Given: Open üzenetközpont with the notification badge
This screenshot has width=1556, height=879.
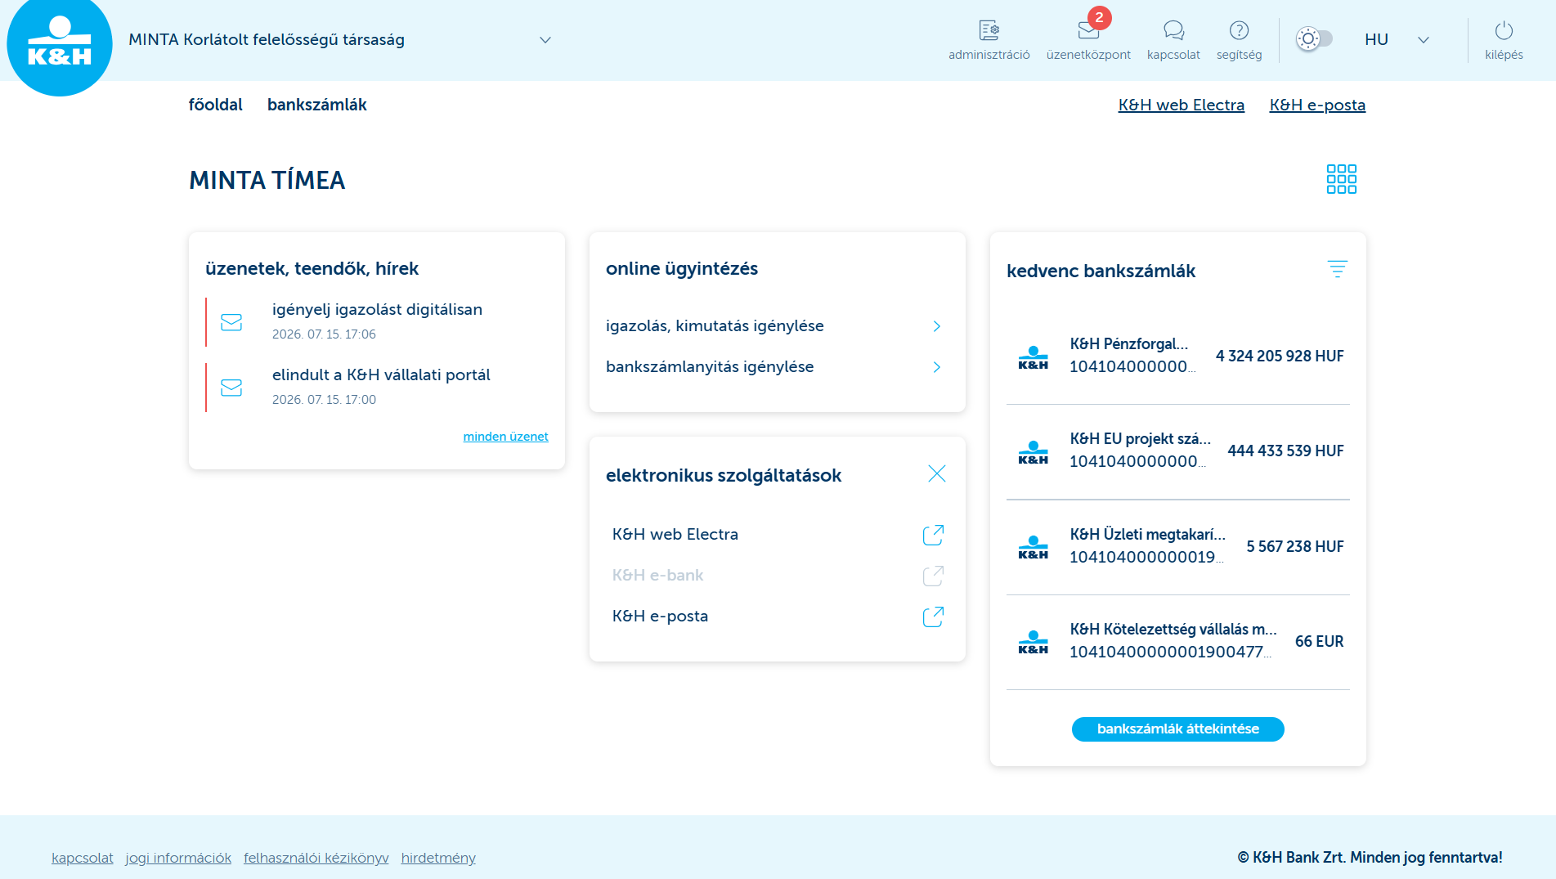Looking at the screenshot, I should click(x=1088, y=31).
